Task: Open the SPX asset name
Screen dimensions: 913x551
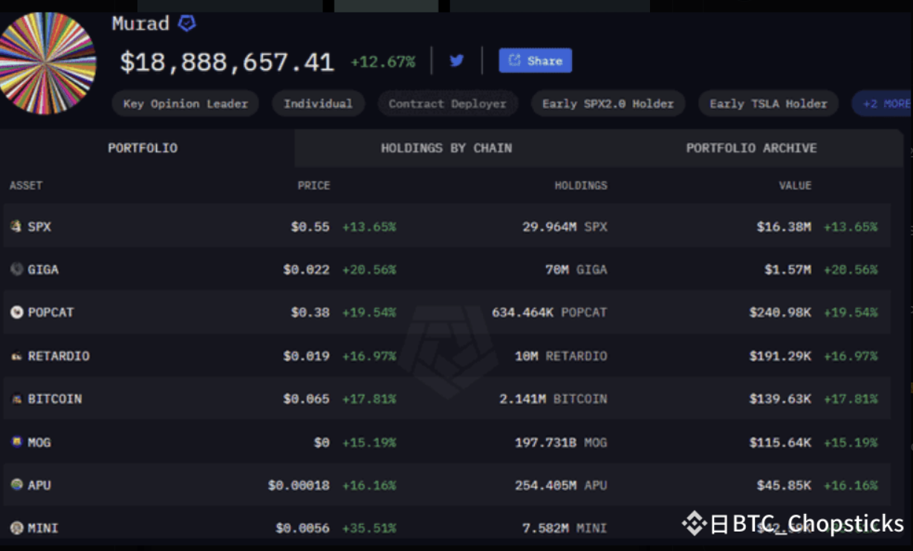Action: click(x=39, y=226)
